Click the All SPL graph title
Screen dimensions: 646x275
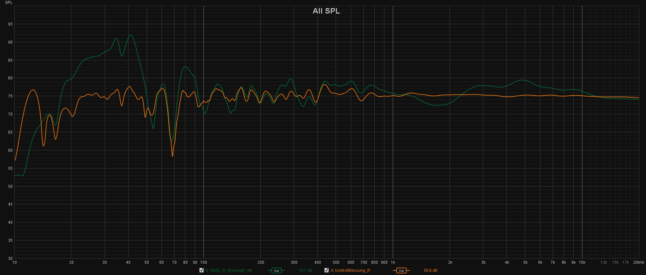(x=326, y=11)
